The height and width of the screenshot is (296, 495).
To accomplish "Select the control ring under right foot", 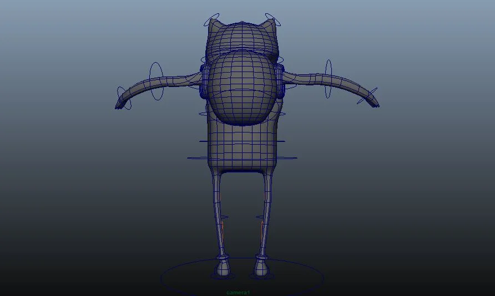I will pyautogui.click(x=262, y=277).
